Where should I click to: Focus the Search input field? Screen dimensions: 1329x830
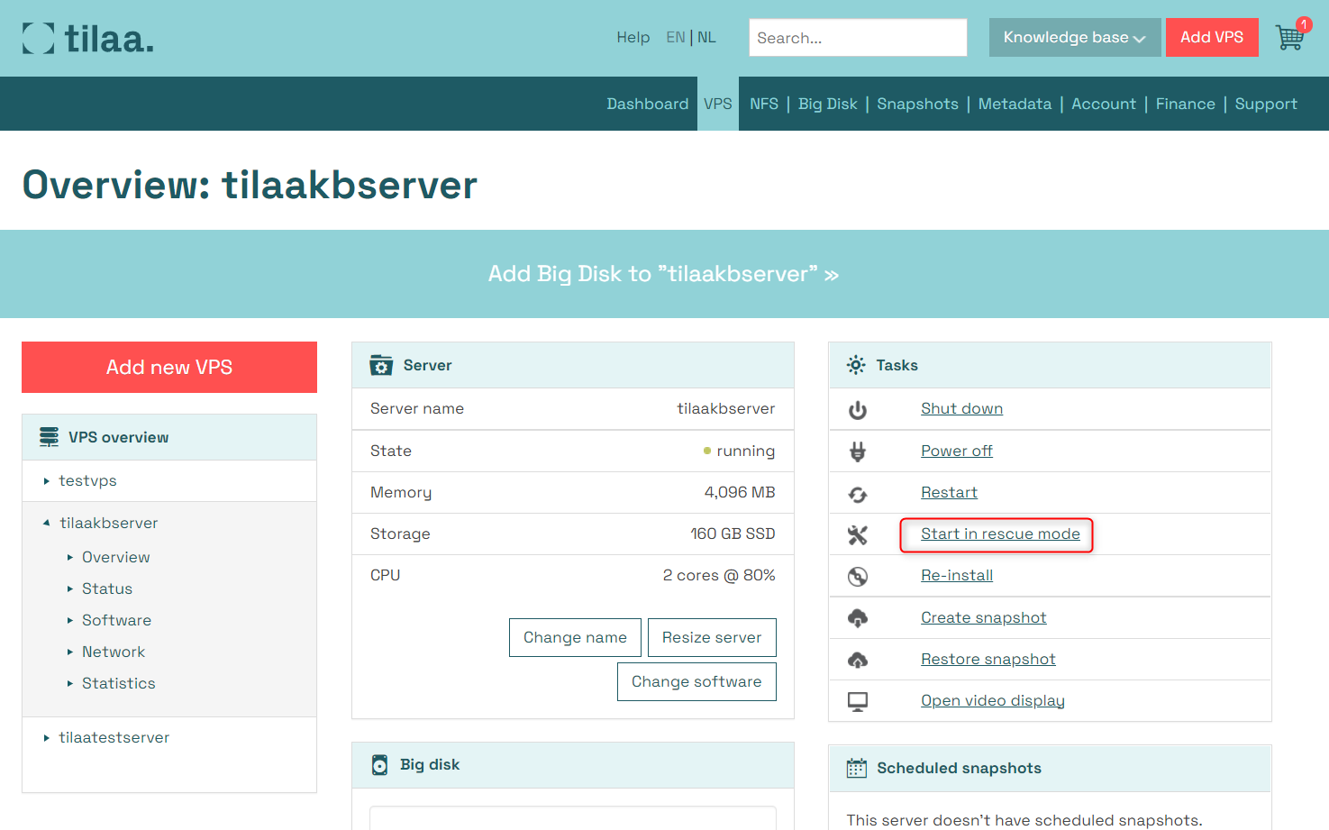pos(858,38)
